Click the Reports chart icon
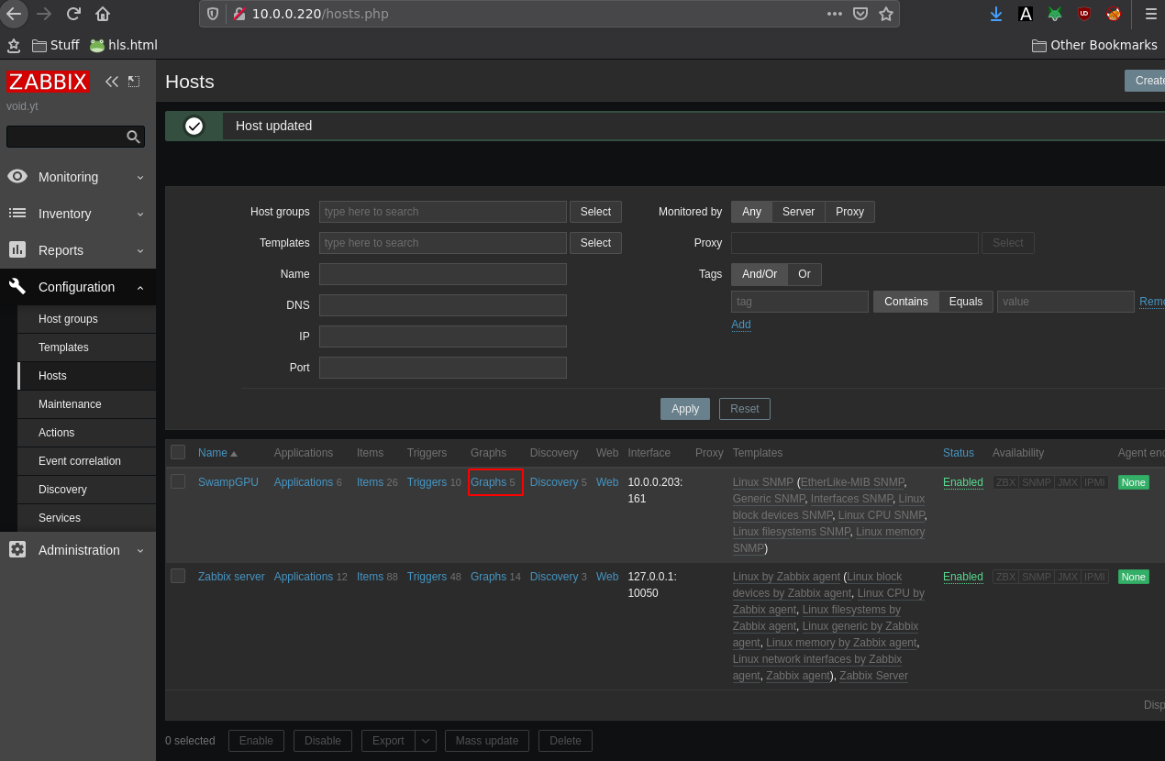The image size is (1165, 761). tap(17, 249)
